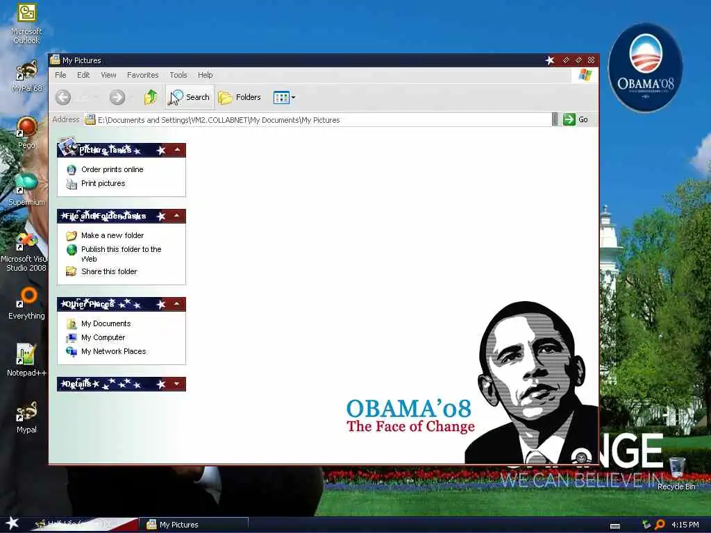This screenshot has width=711, height=533.
Task: Open the File menu
Action: [60, 75]
